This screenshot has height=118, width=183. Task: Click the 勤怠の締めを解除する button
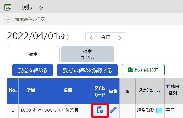(87, 70)
